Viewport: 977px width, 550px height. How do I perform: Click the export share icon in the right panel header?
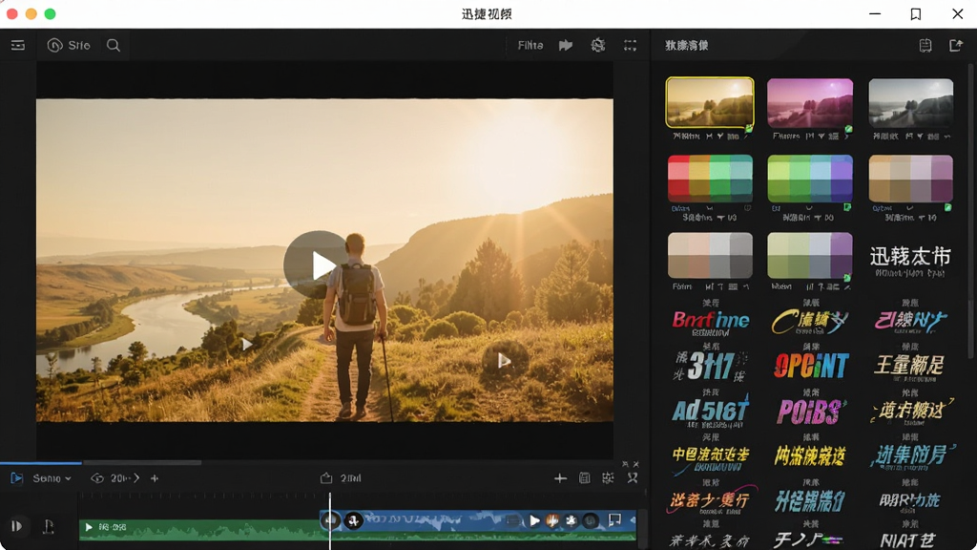(x=956, y=46)
